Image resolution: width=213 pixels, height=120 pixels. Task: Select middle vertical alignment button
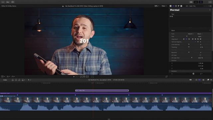(x=198, y=42)
